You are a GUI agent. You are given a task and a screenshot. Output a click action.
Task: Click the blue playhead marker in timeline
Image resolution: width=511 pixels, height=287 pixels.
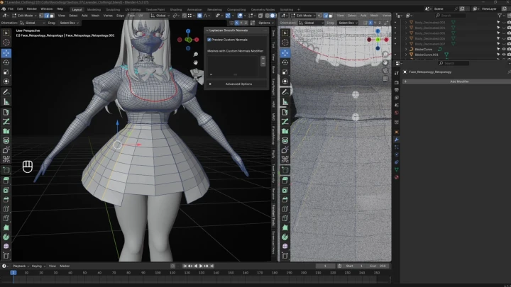coord(13,272)
